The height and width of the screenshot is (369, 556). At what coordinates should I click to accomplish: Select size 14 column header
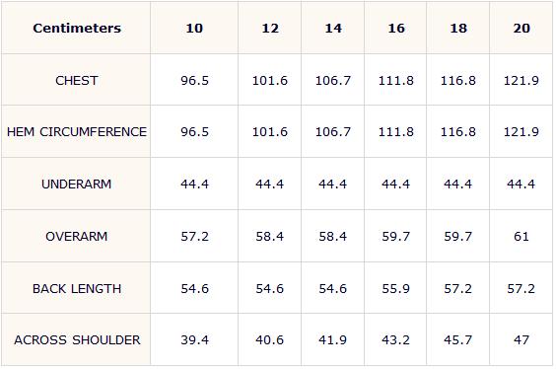coord(333,28)
